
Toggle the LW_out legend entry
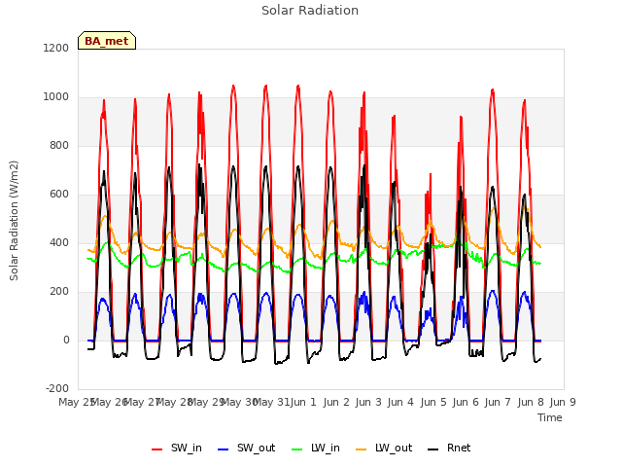click(384, 448)
